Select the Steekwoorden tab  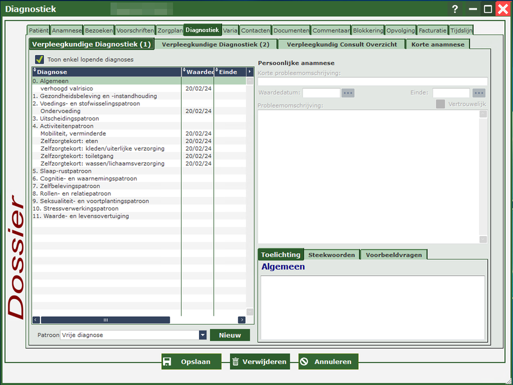[331, 255]
